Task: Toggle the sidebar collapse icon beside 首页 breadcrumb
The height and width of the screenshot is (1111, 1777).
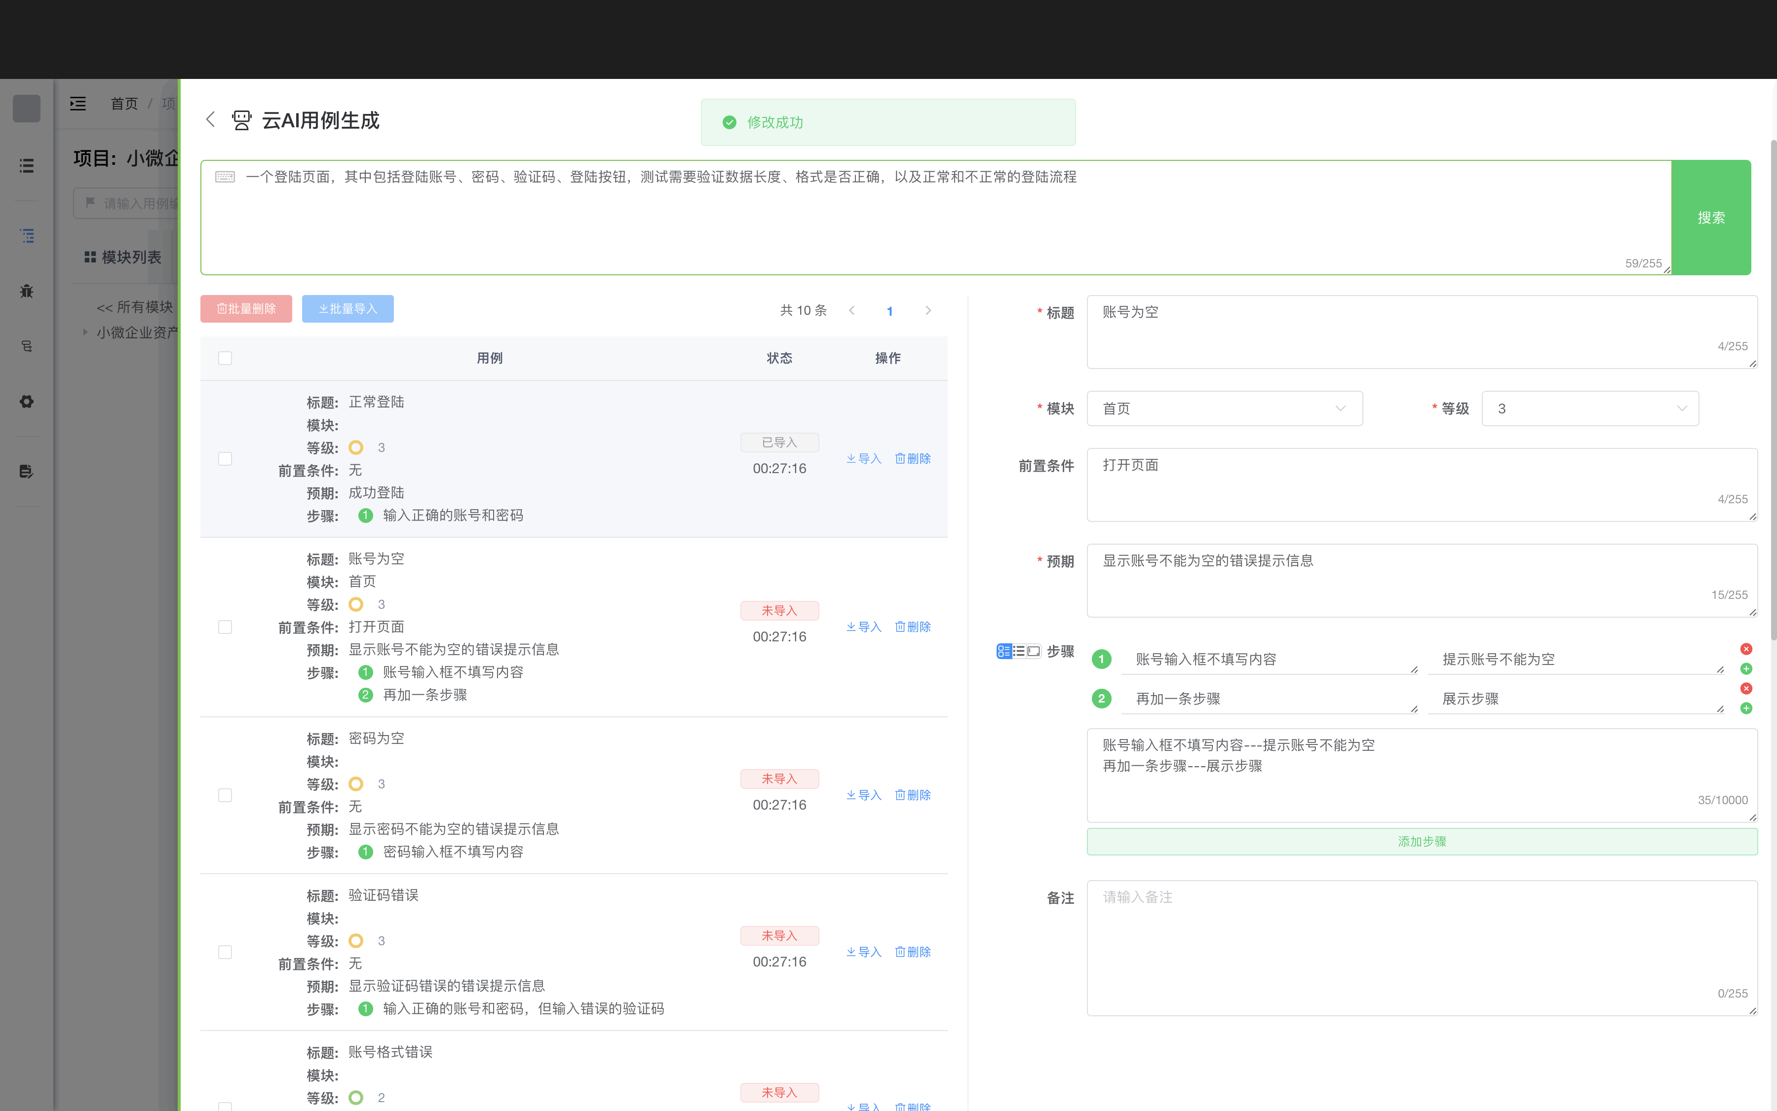Action: pyautogui.click(x=78, y=104)
